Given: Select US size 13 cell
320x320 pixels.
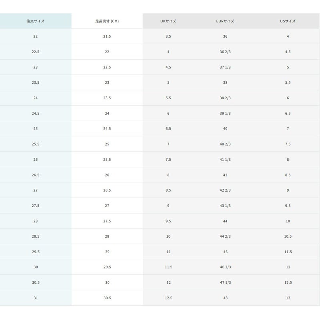Looking at the screenshot, I should coord(288,298).
